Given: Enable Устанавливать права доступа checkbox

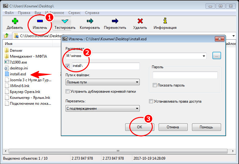Looking at the screenshot, I should (x=151, y=101).
